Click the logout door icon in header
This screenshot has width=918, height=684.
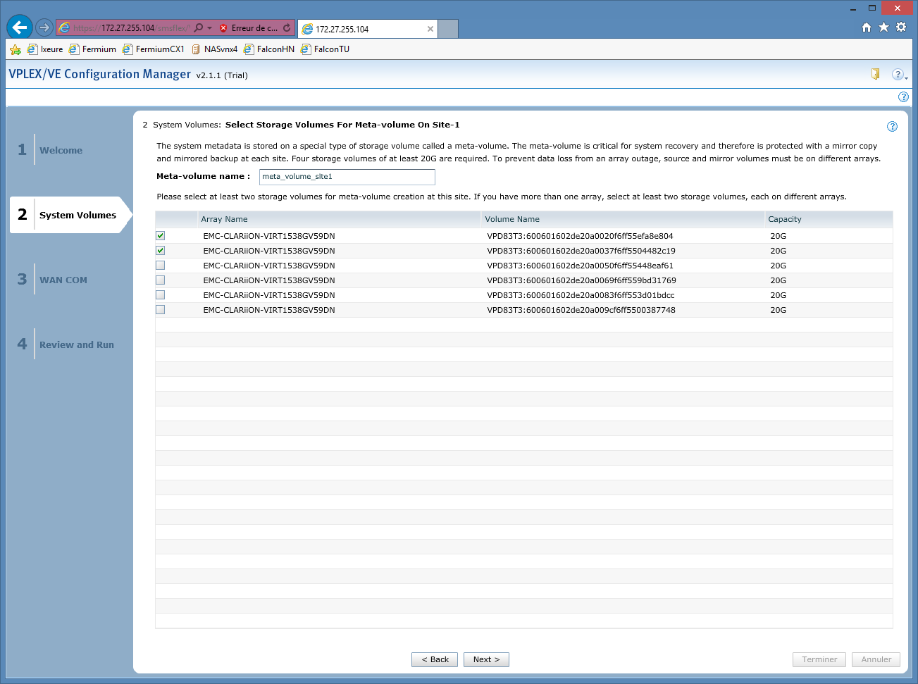[x=875, y=74]
